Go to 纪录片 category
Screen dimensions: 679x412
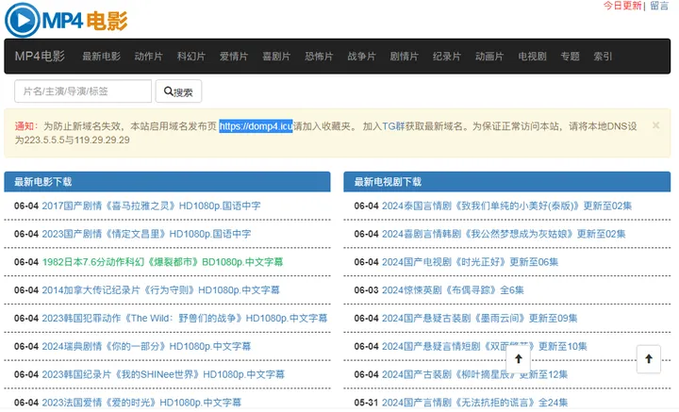coord(447,57)
